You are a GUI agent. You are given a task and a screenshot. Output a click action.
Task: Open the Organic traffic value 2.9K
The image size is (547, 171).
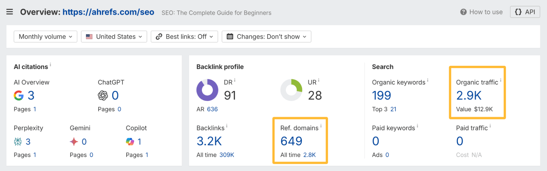[469, 95]
